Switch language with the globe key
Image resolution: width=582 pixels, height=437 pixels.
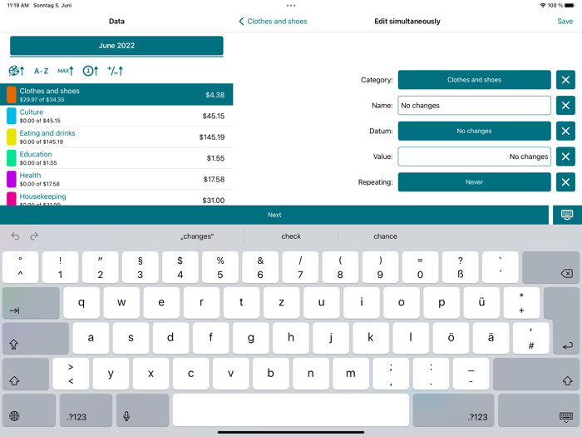coord(29,410)
